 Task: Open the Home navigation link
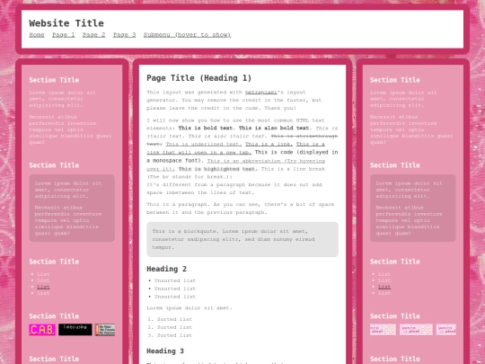point(37,35)
